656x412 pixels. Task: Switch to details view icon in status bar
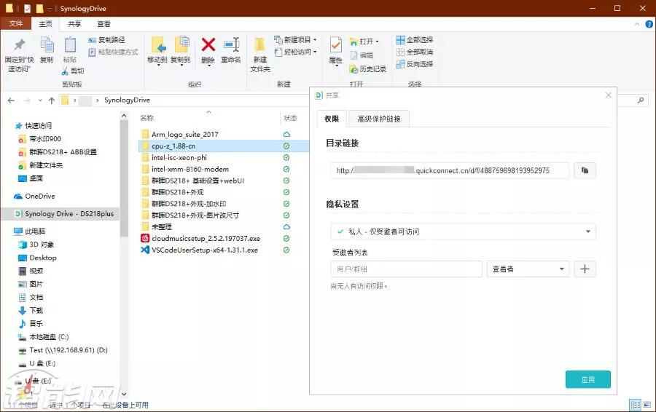[636, 405]
